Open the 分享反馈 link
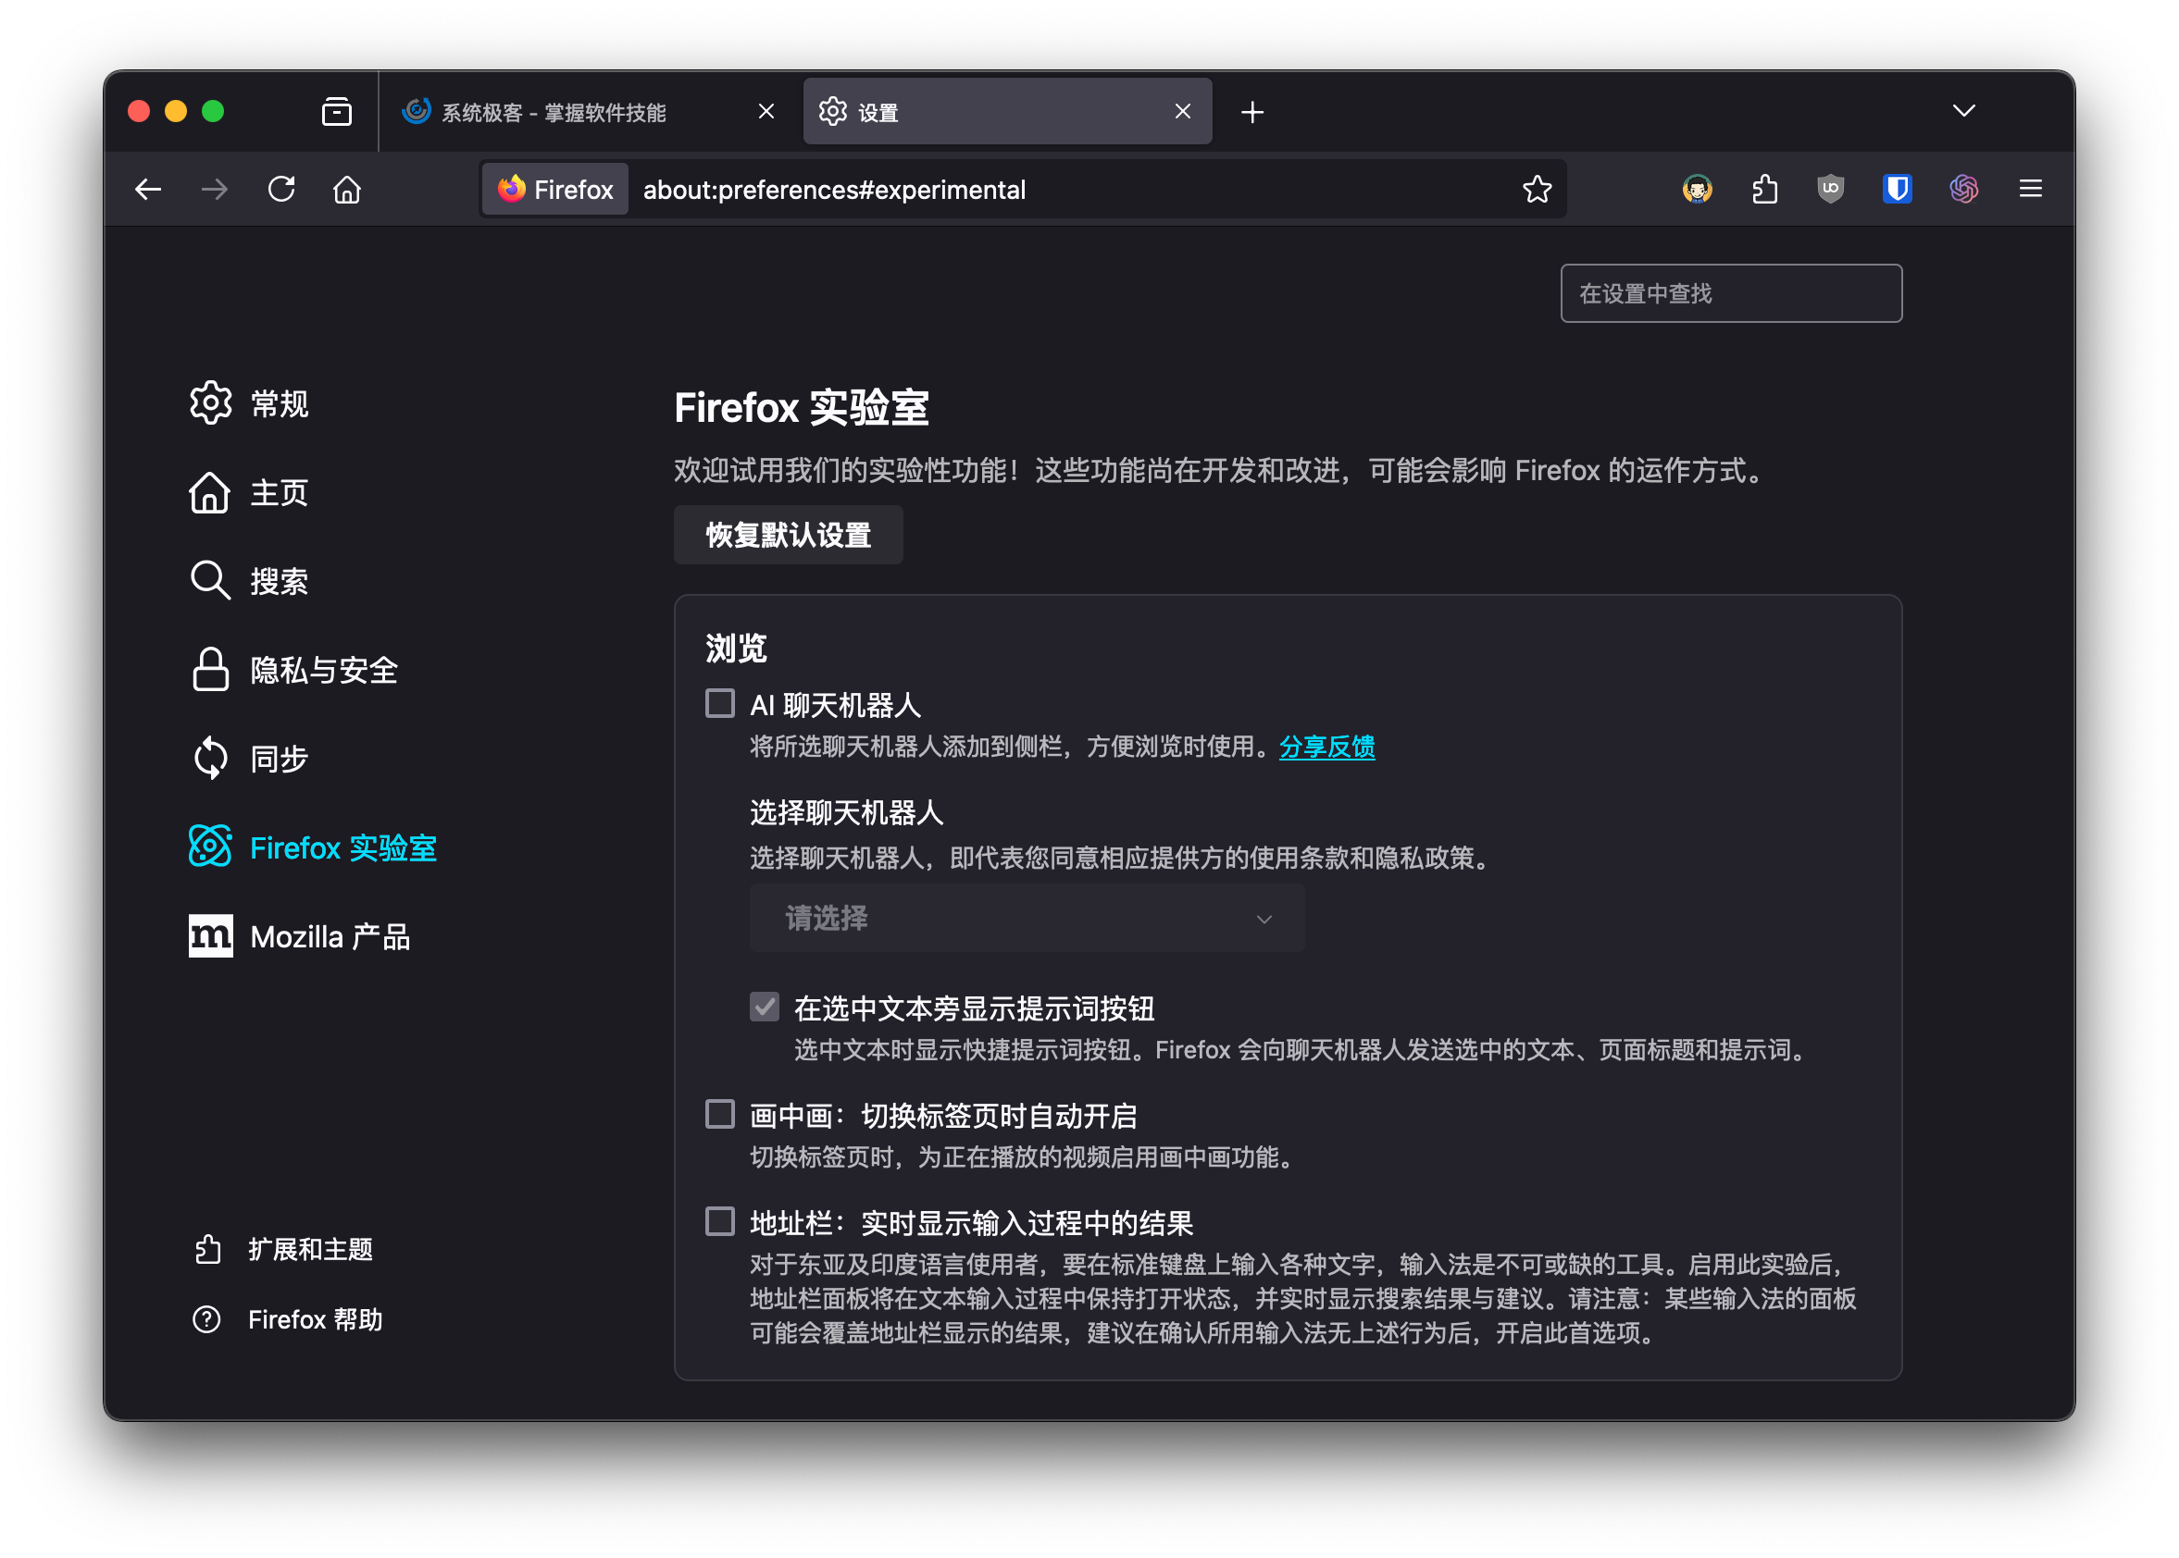This screenshot has height=1558, width=2179. tap(1326, 748)
